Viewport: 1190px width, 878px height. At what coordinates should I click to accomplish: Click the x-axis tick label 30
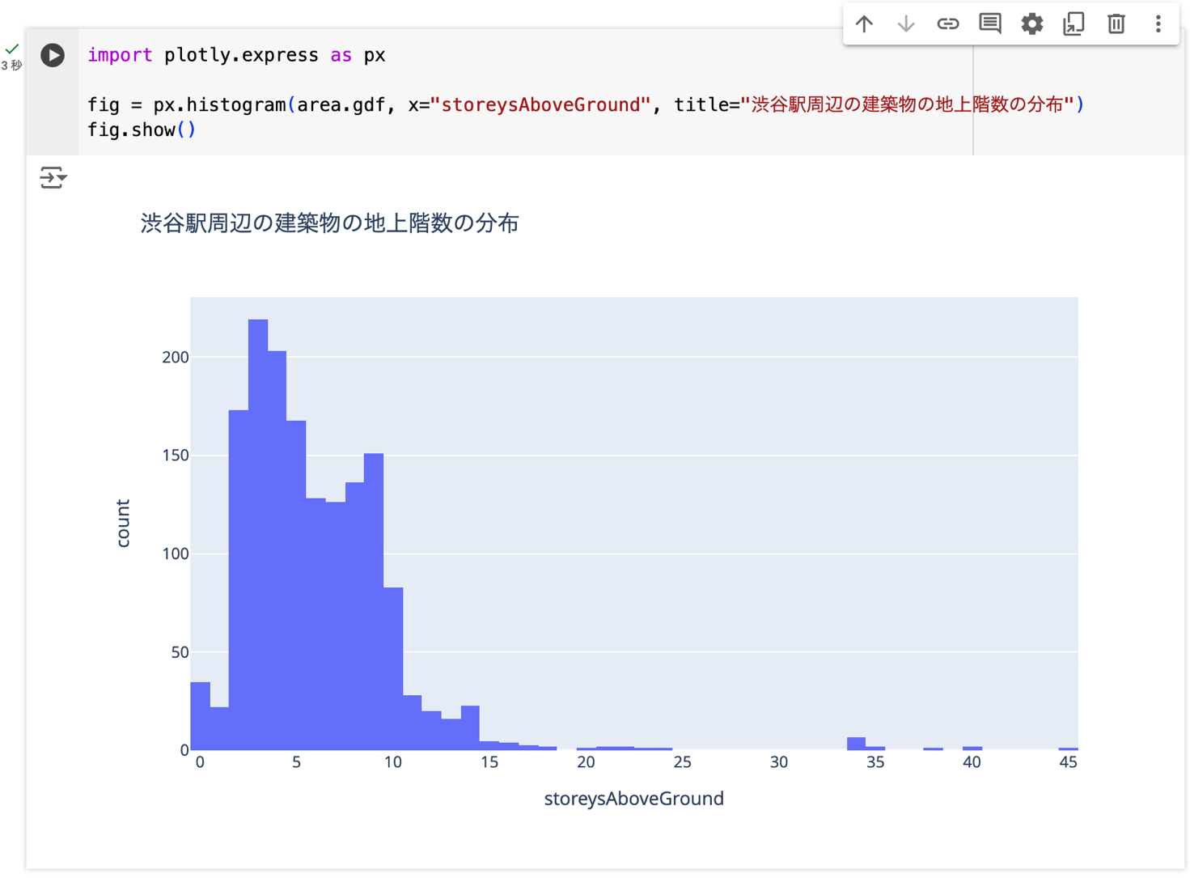(x=779, y=762)
